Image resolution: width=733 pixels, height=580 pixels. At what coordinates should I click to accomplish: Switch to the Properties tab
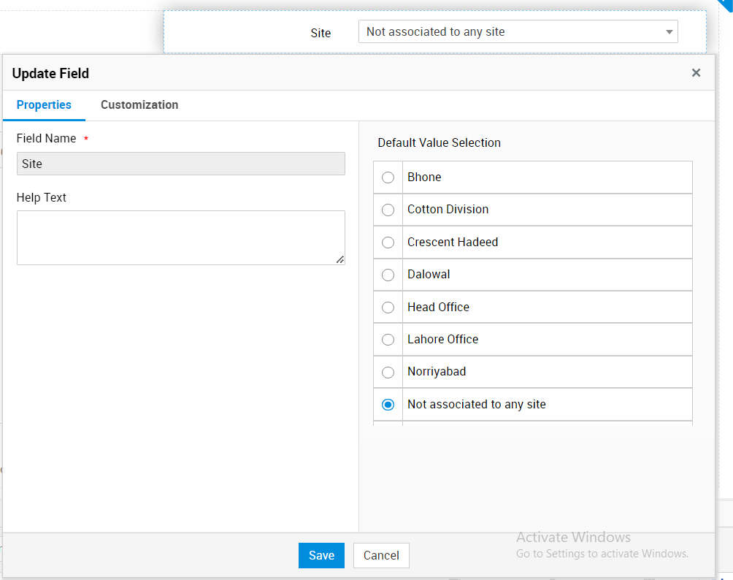44,105
